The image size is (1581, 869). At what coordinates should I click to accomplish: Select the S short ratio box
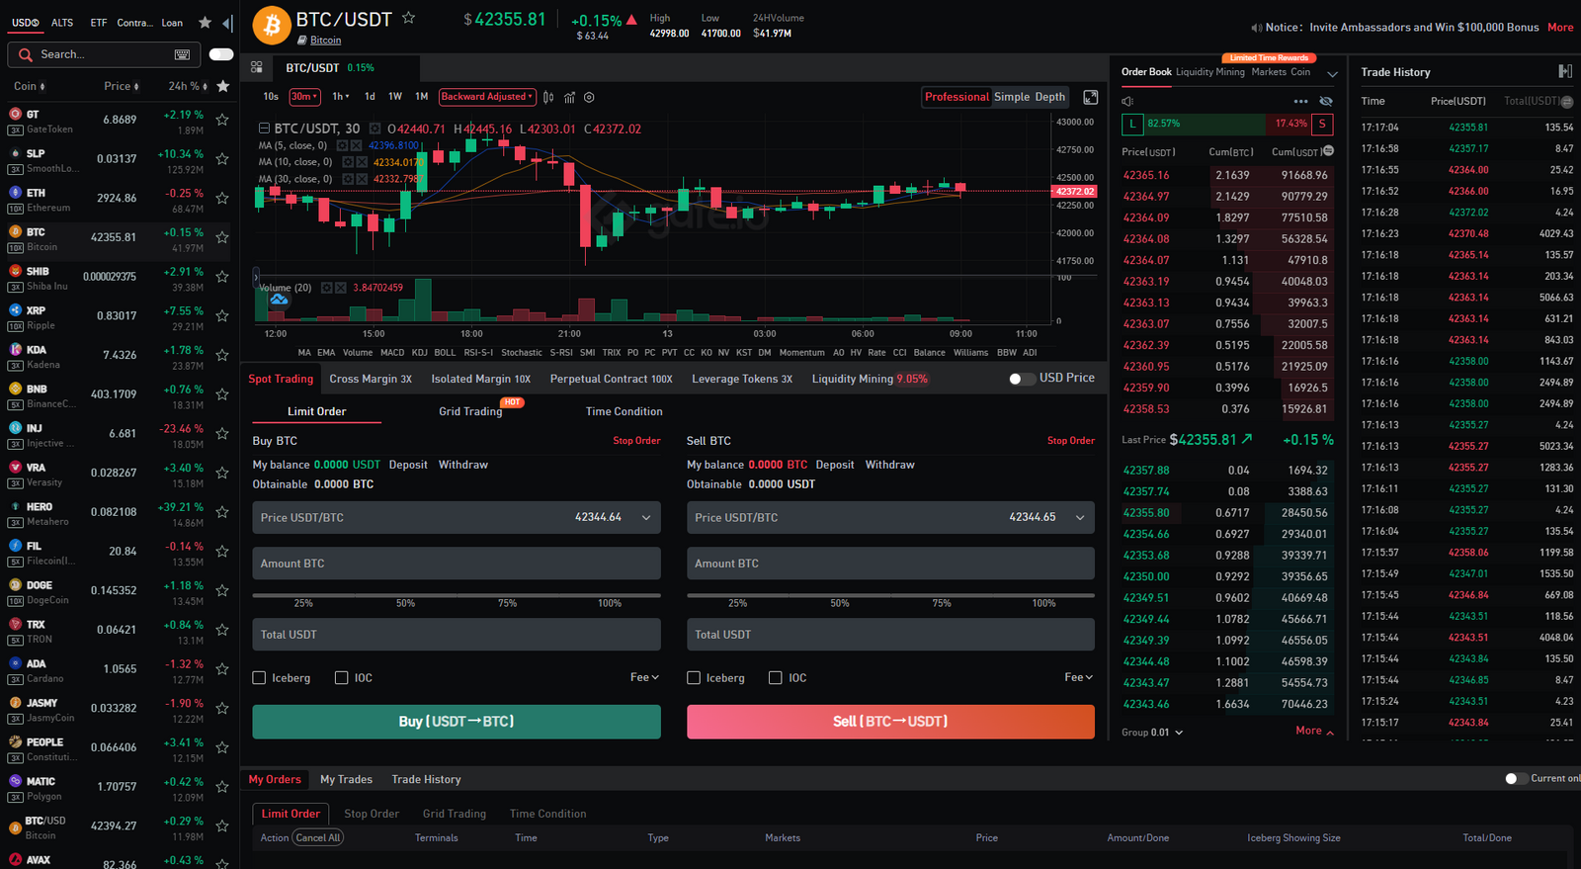[1322, 124]
